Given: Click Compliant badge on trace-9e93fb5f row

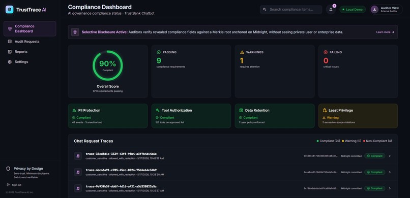Looking at the screenshot, I should [x=375, y=188].
